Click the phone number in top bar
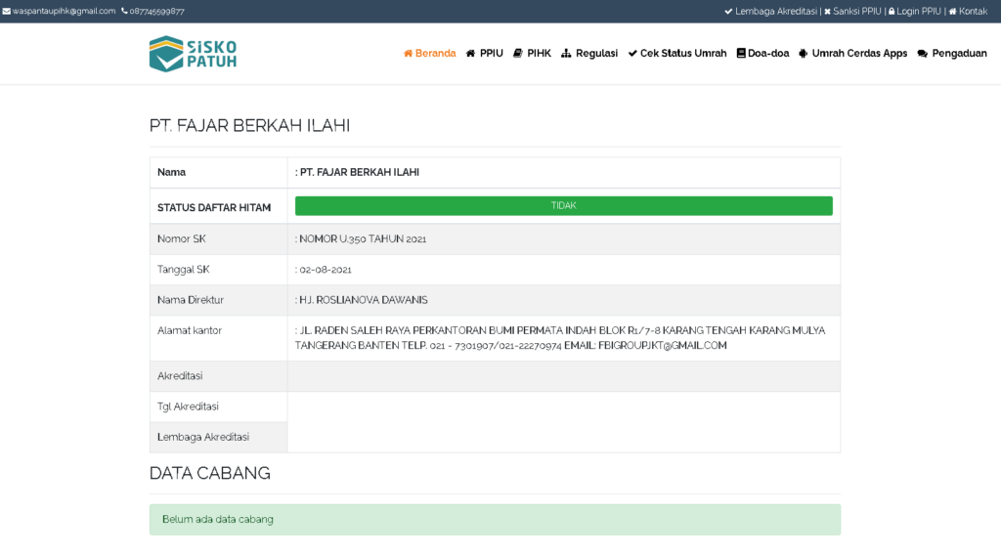 click(x=156, y=12)
